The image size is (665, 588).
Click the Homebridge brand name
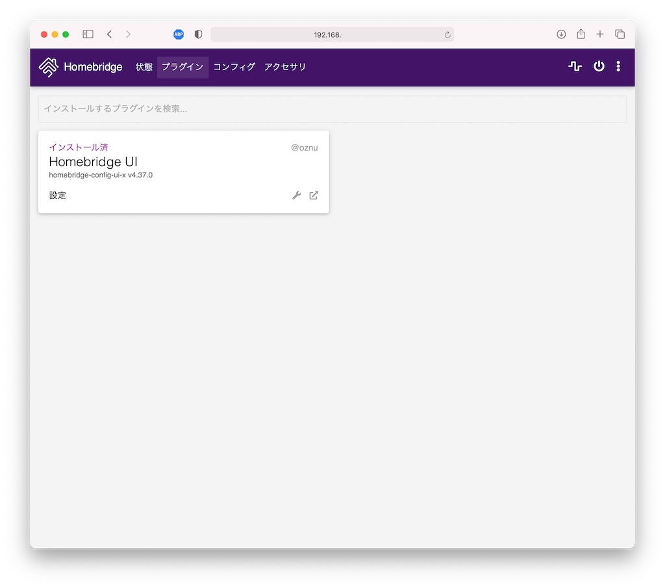(93, 67)
